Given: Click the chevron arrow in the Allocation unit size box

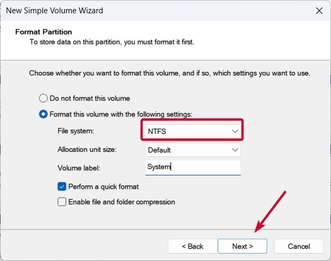Looking at the screenshot, I should click(235, 150).
